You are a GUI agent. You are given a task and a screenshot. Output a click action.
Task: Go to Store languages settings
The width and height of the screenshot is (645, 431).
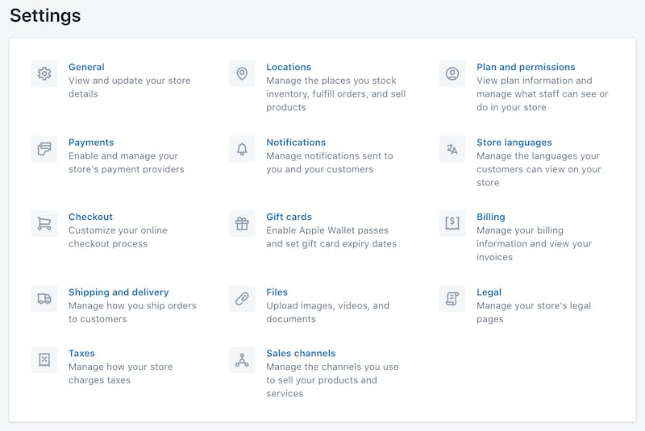coord(514,143)
